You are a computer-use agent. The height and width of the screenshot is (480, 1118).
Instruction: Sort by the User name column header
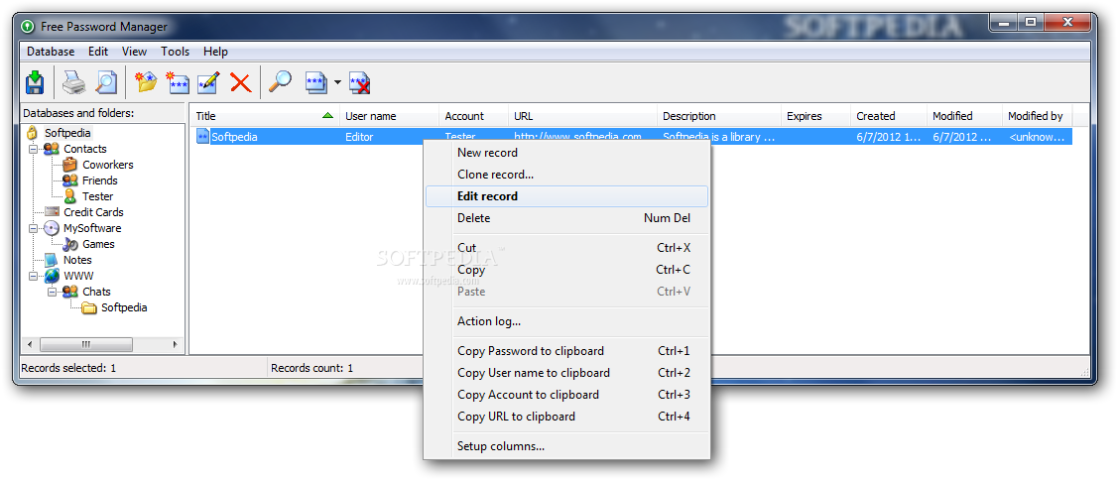tap(389, 116)
